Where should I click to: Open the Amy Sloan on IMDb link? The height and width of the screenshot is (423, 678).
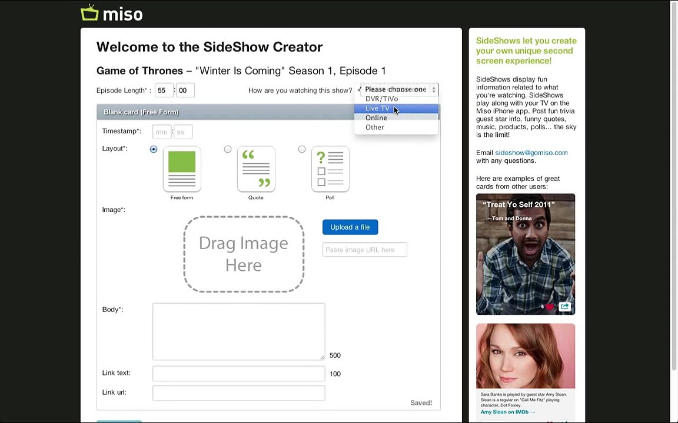pyautogui.click(x=508, y=412)
